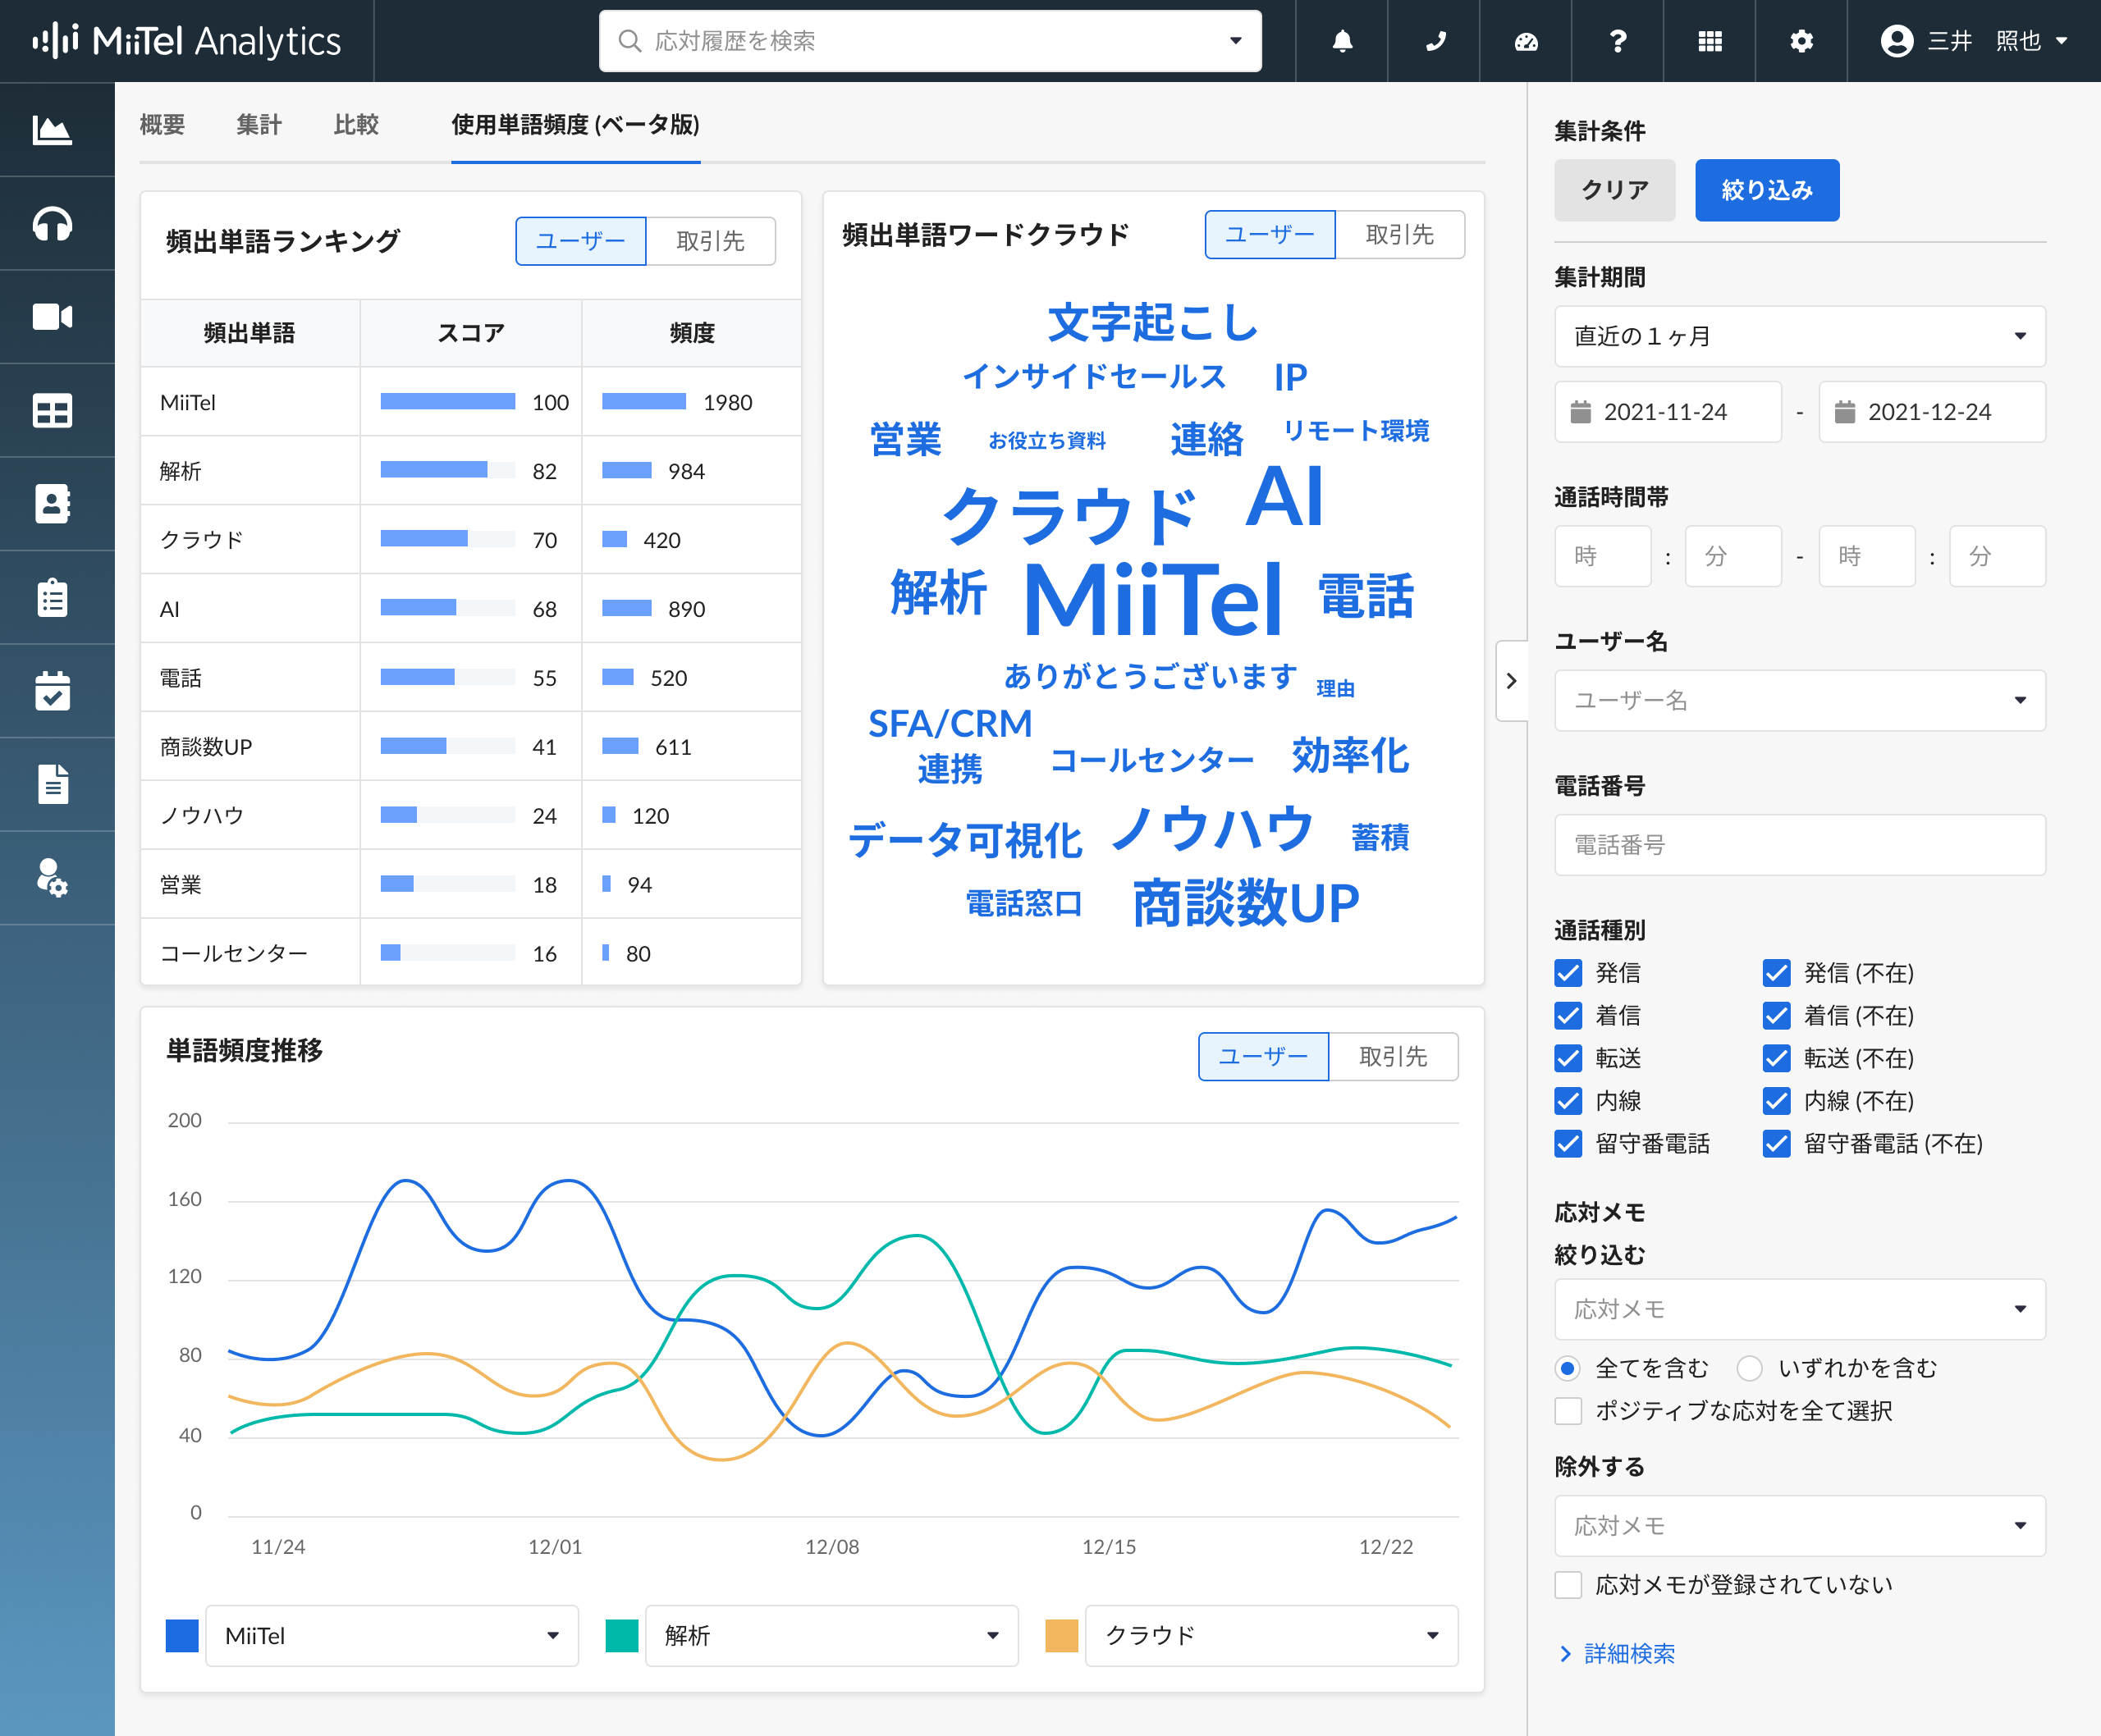
Task: Click the 絞り込み button
Action: [1767, 190]
